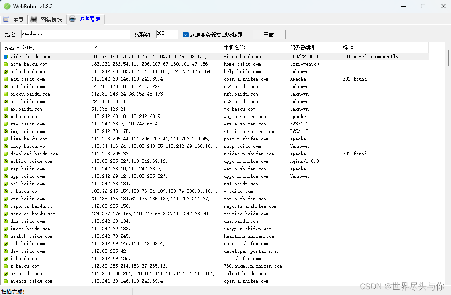Click the WebRobot app icon in title bar
The width and height of the screenshot is (451, 295).
(x=7, y=6)
